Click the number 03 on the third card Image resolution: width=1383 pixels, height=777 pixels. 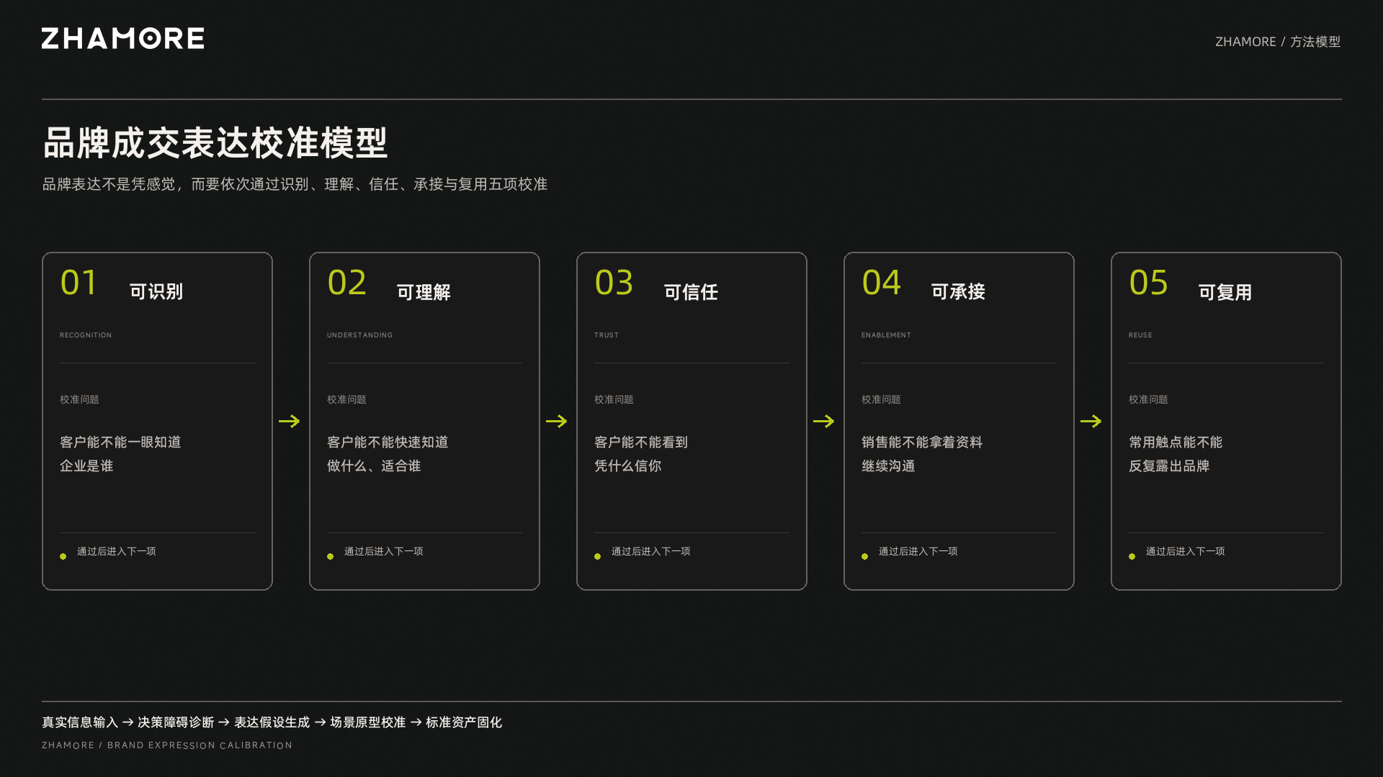pos(614,283)
